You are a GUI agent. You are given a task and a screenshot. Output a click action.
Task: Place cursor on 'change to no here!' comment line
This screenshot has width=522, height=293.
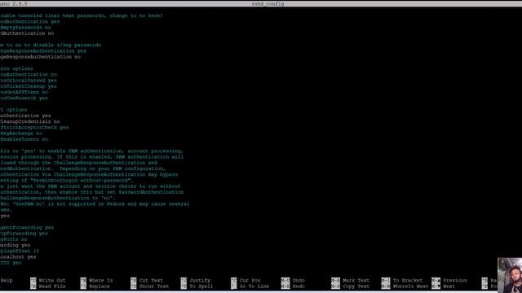[82, 15]
